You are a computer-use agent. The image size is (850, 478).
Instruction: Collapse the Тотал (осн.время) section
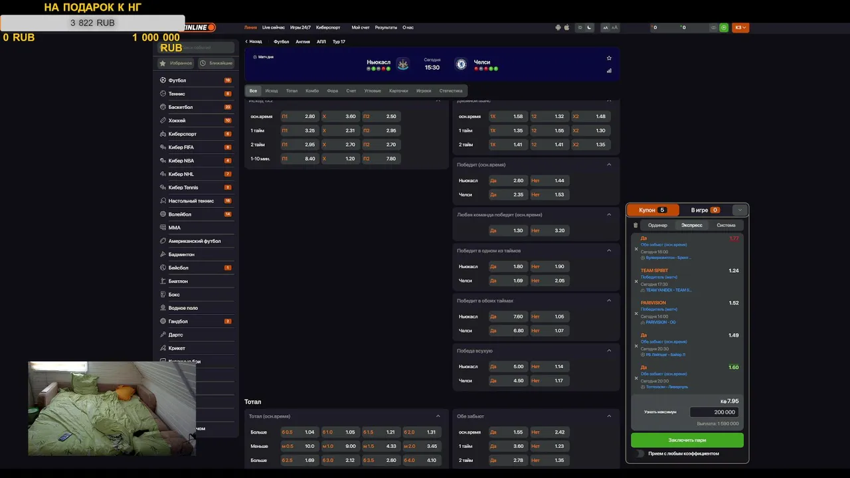click(438, 416)
